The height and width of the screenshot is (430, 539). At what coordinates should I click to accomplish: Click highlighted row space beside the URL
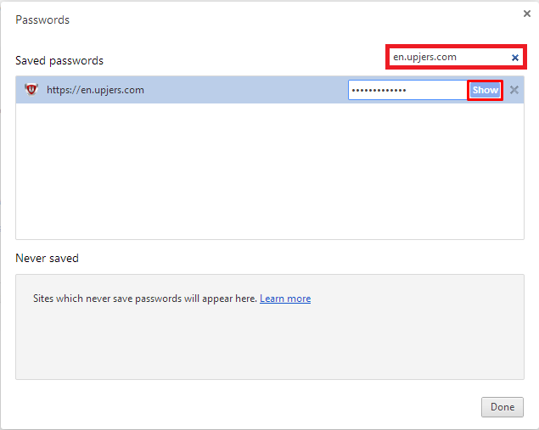(x=246, y=90)
